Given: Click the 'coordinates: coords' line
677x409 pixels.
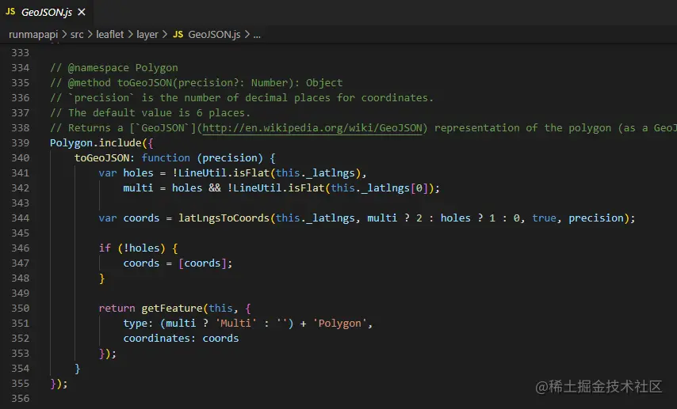Looking at the screenshot, I should pos(181,339).
